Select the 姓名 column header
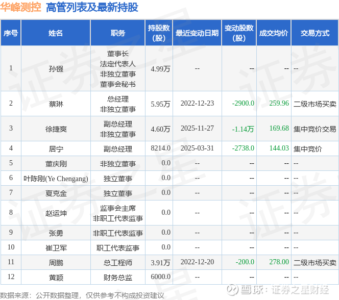Viewport: 339px width, 300px height. 56,33
